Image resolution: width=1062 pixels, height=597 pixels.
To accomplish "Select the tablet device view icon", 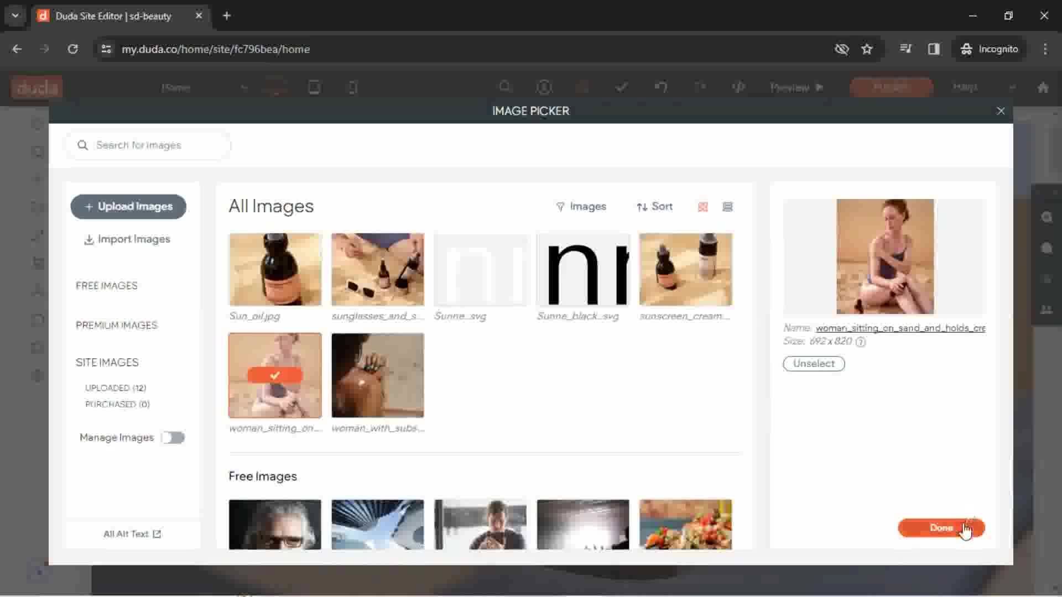I will (x=314, y=87).
